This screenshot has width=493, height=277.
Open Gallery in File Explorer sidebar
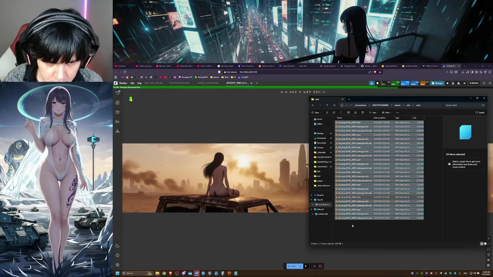point(318,124)
